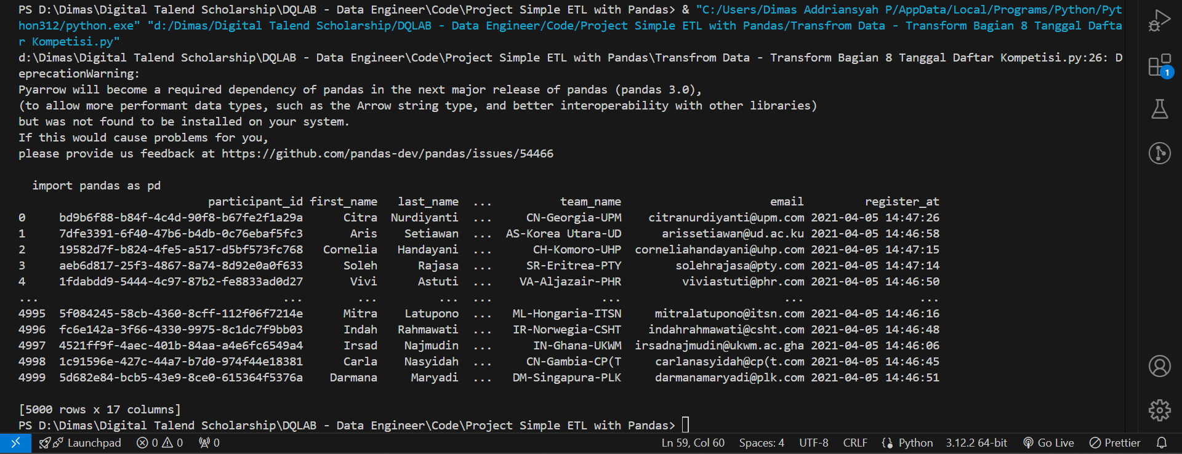Open the Run and Debug view

[1159, 20]
